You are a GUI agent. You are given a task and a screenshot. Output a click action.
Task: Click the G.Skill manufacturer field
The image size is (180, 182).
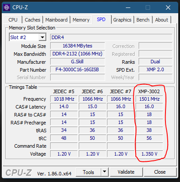pyautogui.click(x=77, y=62)
